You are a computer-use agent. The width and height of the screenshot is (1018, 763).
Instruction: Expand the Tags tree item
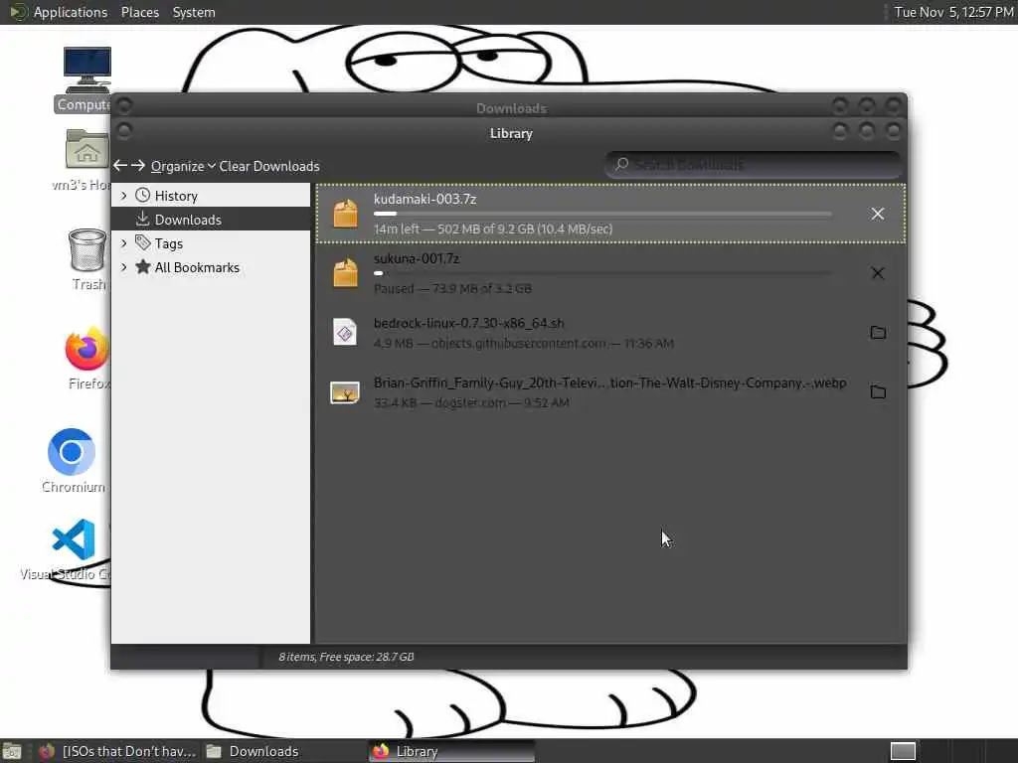[124, 243]
